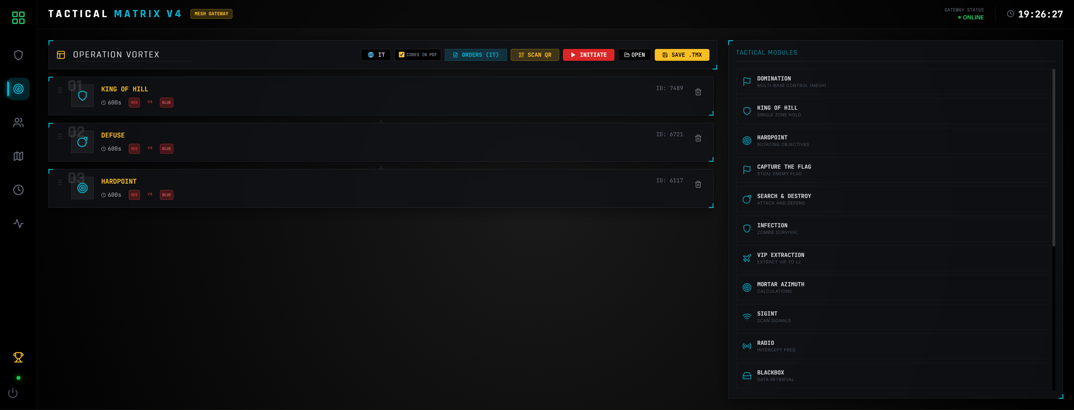Open the IT language selector

pyautogui.click(x=375, y=55)
